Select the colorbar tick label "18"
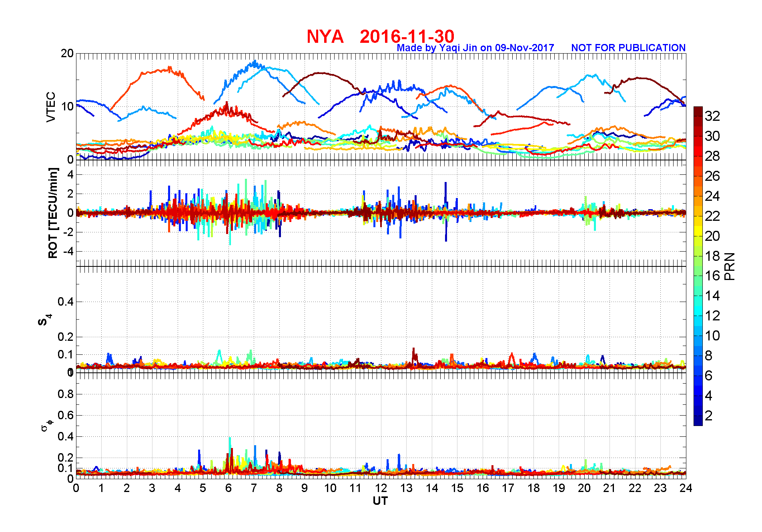 [712, 256]
